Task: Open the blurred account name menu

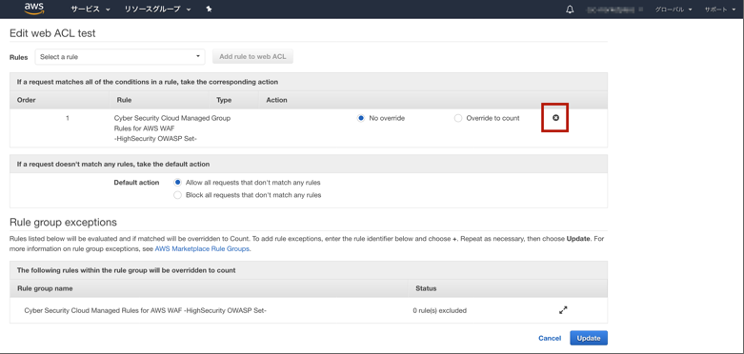Action: pos(615,10)
